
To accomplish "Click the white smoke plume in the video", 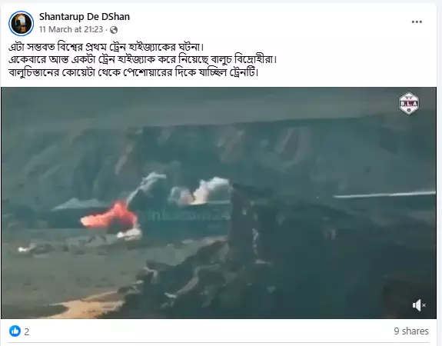I will pyautogui.click(x=210, y=189).
